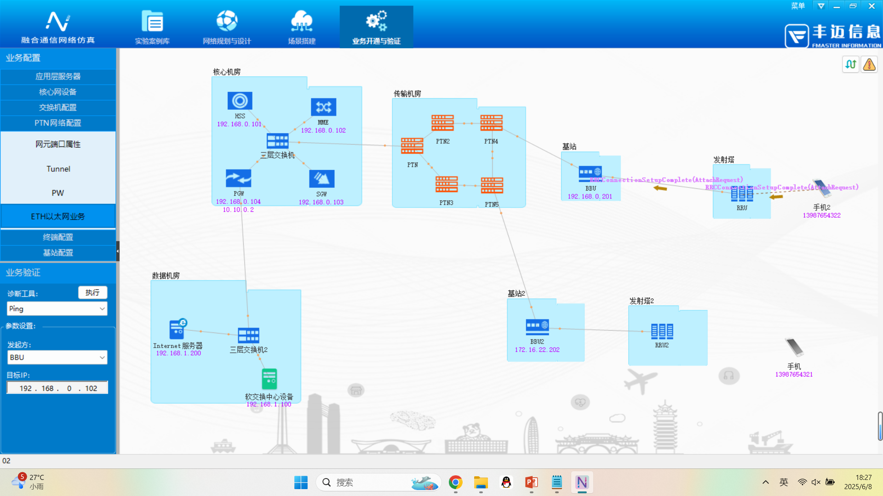This screenshot has height=496, width=883.
Task: Click the yellow warning triangle icon
Action: pyautogui.click(x=869, y=65)
